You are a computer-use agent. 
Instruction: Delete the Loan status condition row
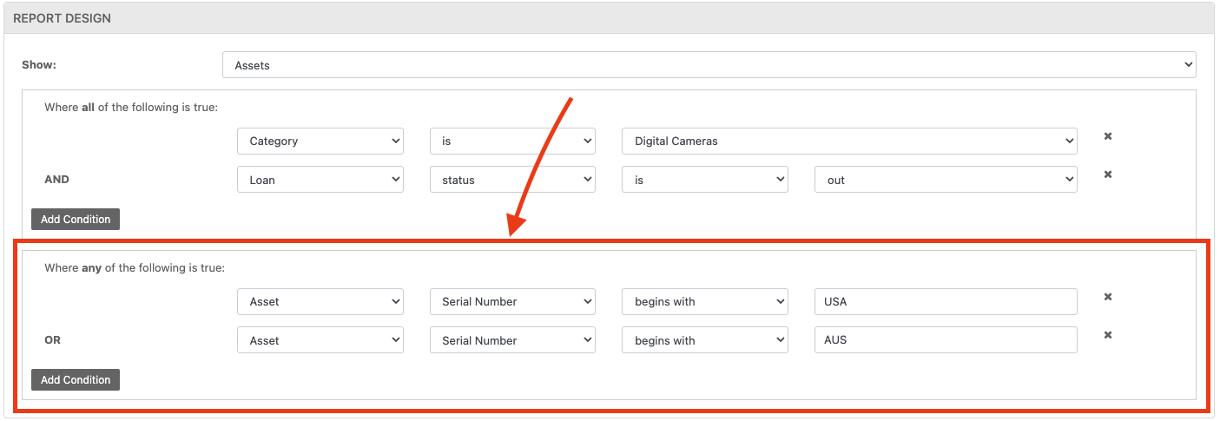point(1108,174)
